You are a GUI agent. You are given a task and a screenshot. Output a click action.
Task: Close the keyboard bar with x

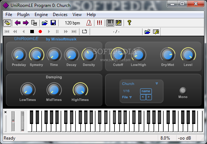tap(5, 112)
